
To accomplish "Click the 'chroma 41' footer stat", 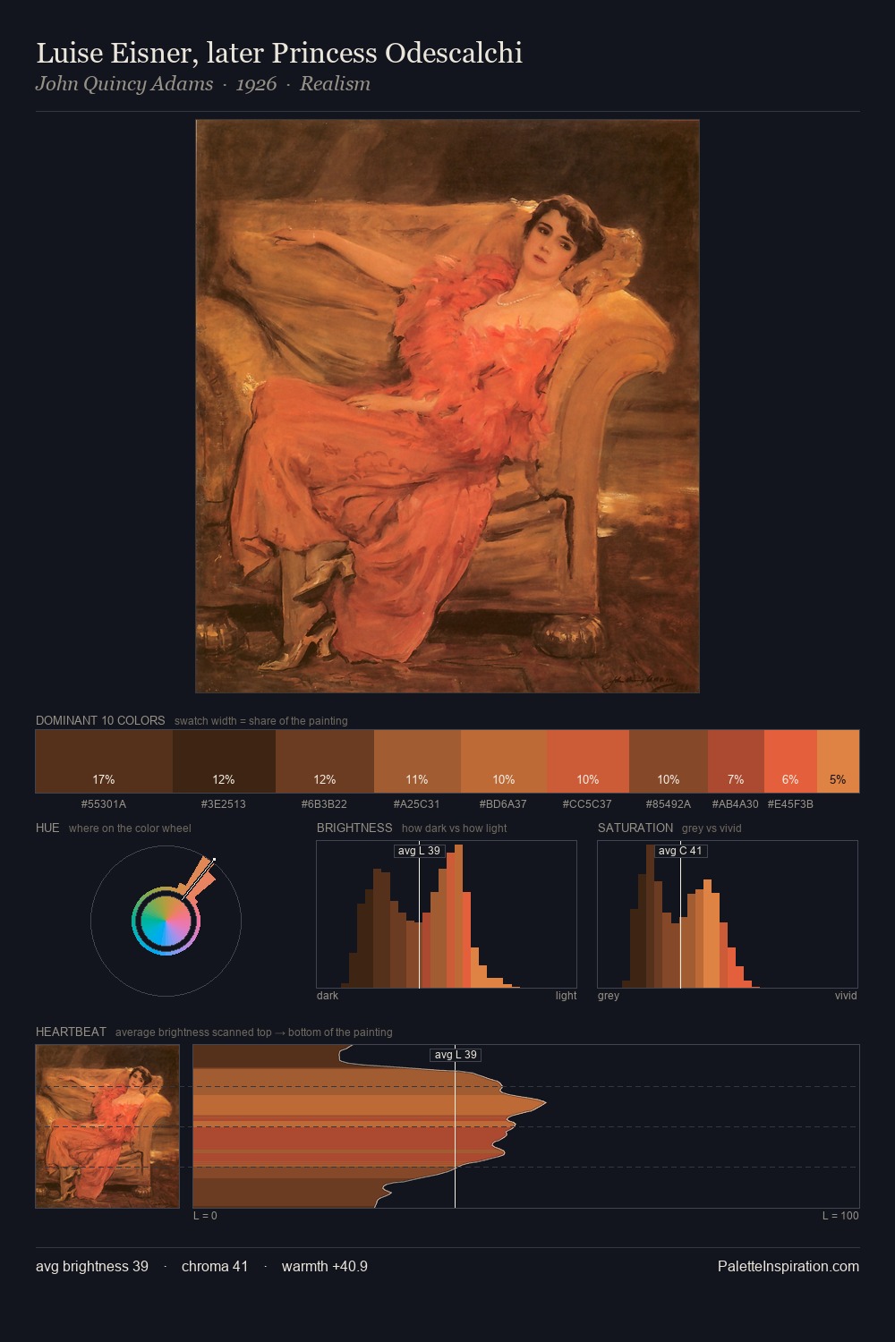I will (x=215, y=1266).
